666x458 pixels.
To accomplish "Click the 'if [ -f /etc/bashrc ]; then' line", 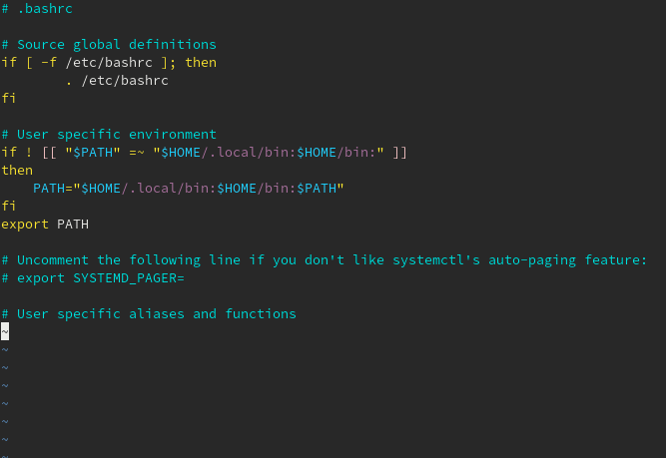I will (x=109, y=63).
